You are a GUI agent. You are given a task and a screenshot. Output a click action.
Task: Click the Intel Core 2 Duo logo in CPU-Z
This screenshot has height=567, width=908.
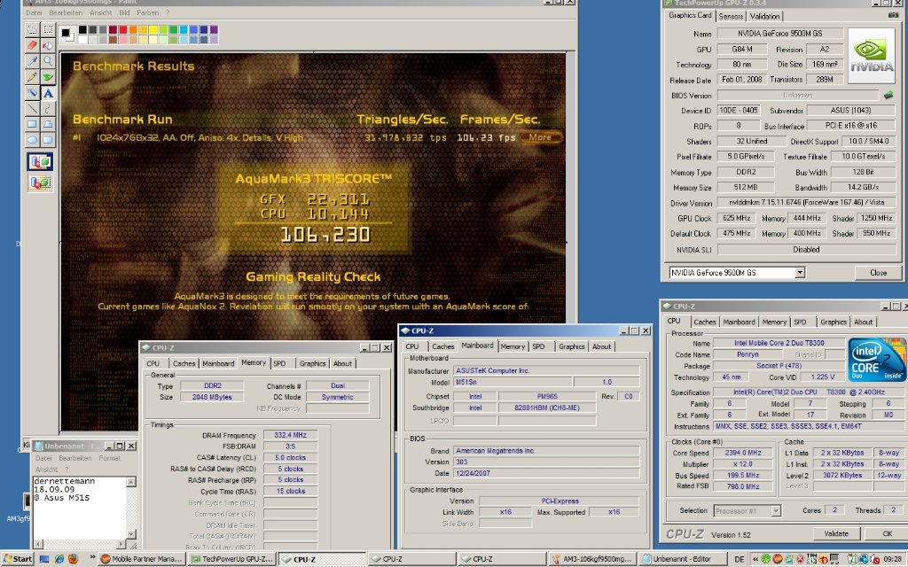pyautogui.click(x=877, y=359)
